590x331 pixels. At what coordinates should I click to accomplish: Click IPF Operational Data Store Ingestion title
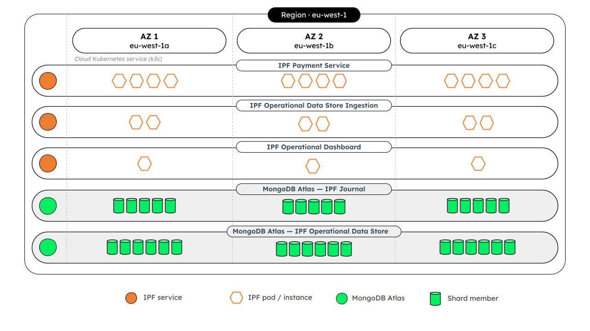point(314,105)
